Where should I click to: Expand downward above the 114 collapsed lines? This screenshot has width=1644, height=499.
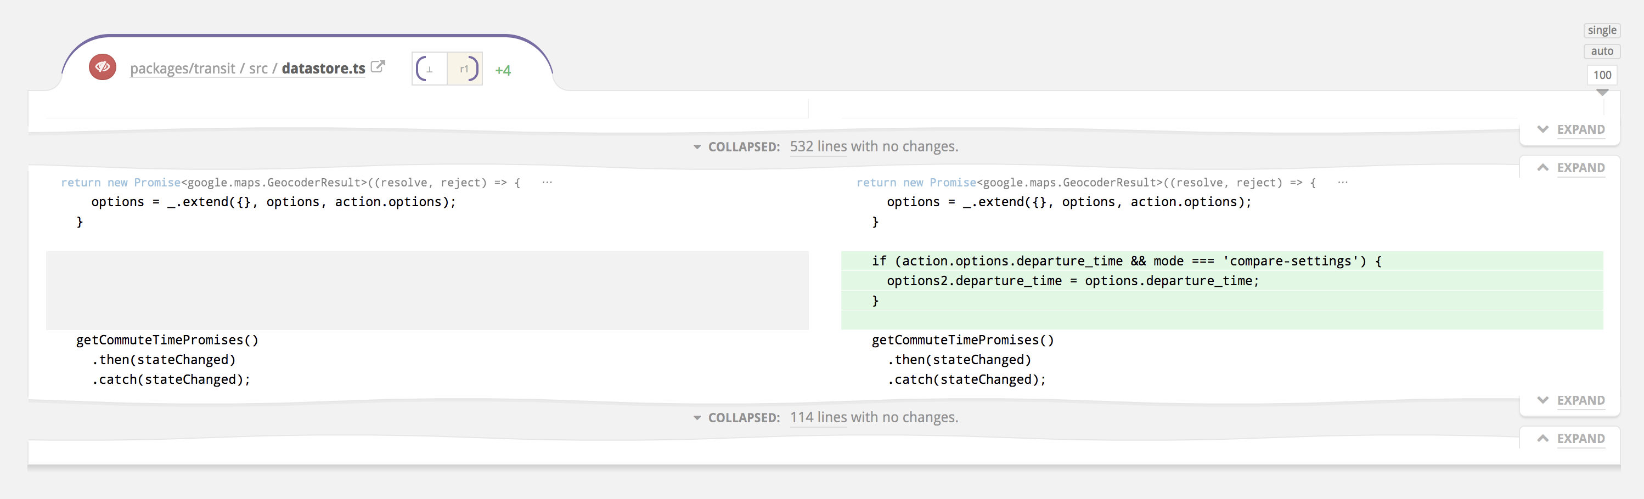tap(1570, 400)
